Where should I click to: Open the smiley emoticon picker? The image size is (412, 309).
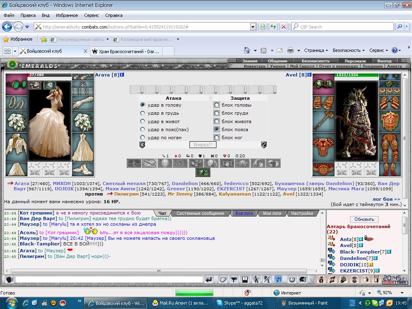292,279
